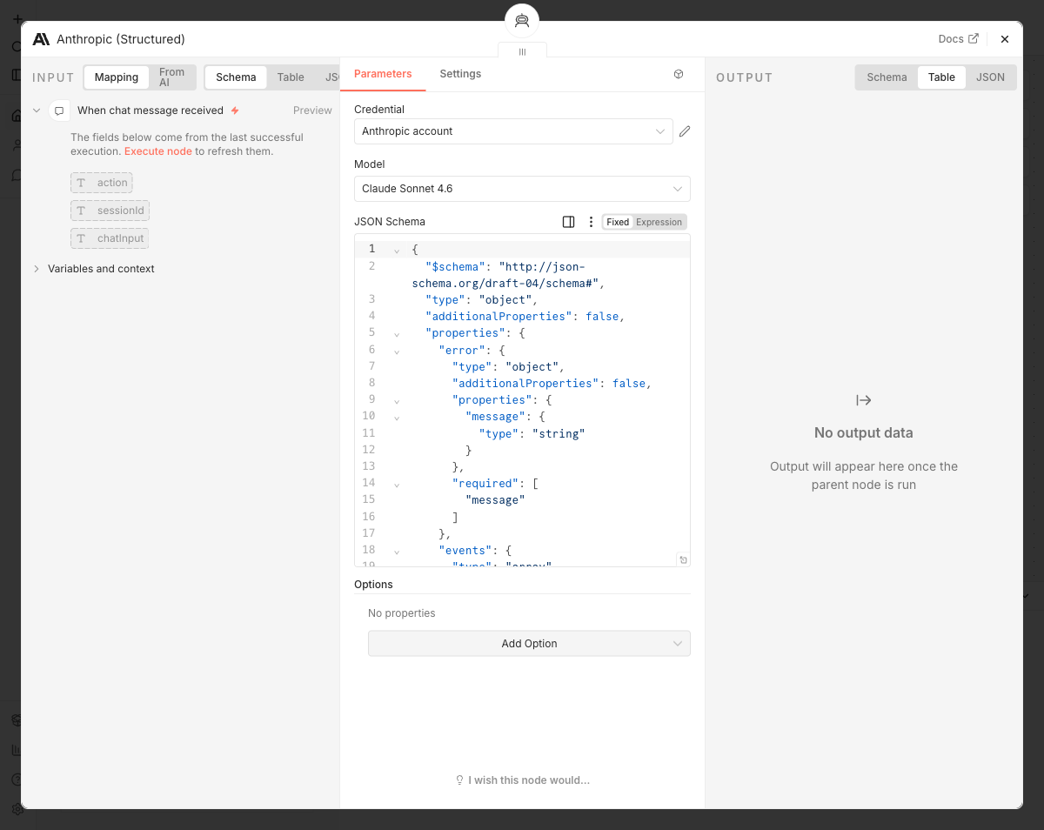Select the chatInput field pill
Image resolution: width=1044 pixels, height=830 pixels.
110,238
